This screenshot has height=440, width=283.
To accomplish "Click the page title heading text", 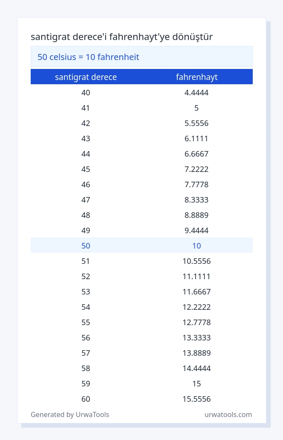I will (x=122, y=37).
